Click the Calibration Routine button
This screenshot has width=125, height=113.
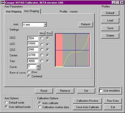(x=87, y=101)
